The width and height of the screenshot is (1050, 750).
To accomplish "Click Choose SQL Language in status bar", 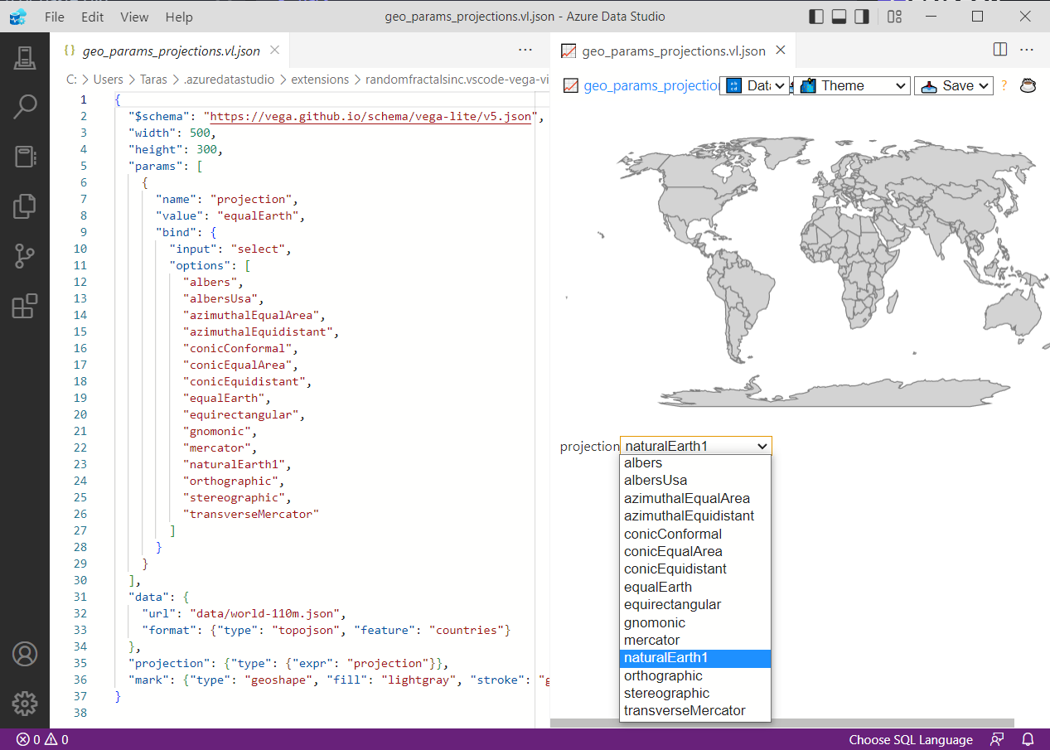I will [911, 739].
